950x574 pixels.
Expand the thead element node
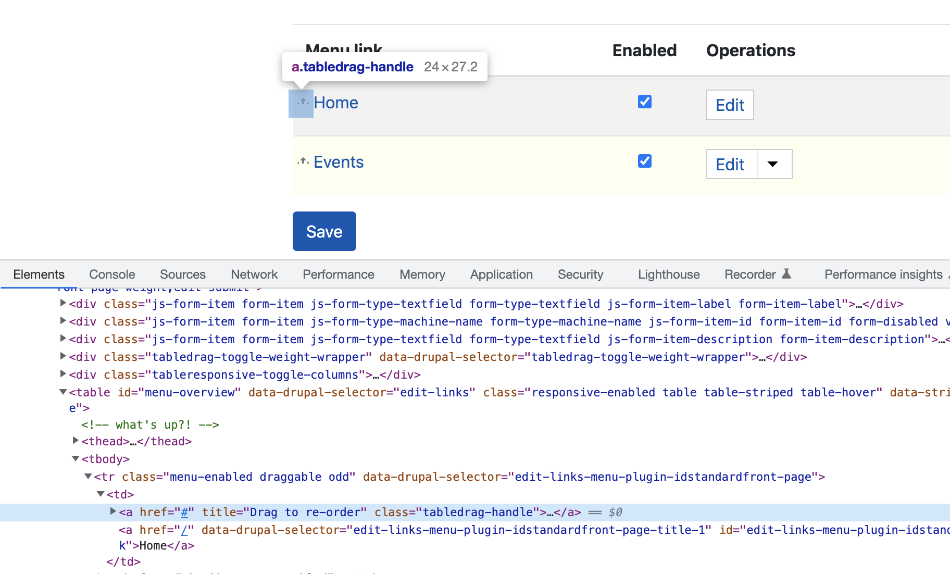click(76, 441)
